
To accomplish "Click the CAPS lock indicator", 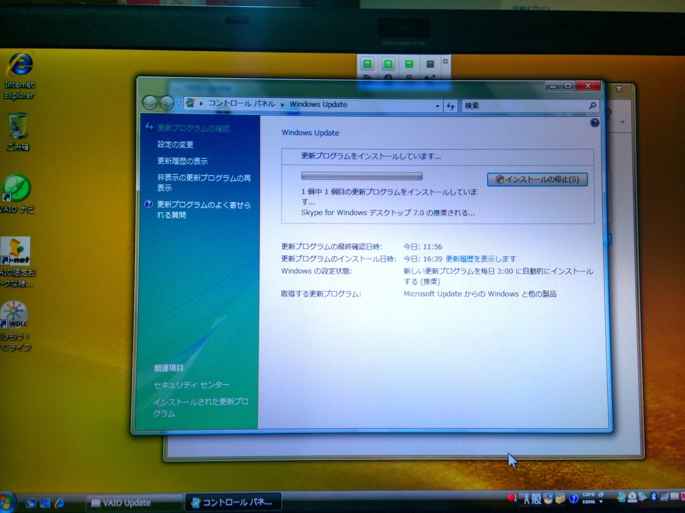I will [589, 495].
